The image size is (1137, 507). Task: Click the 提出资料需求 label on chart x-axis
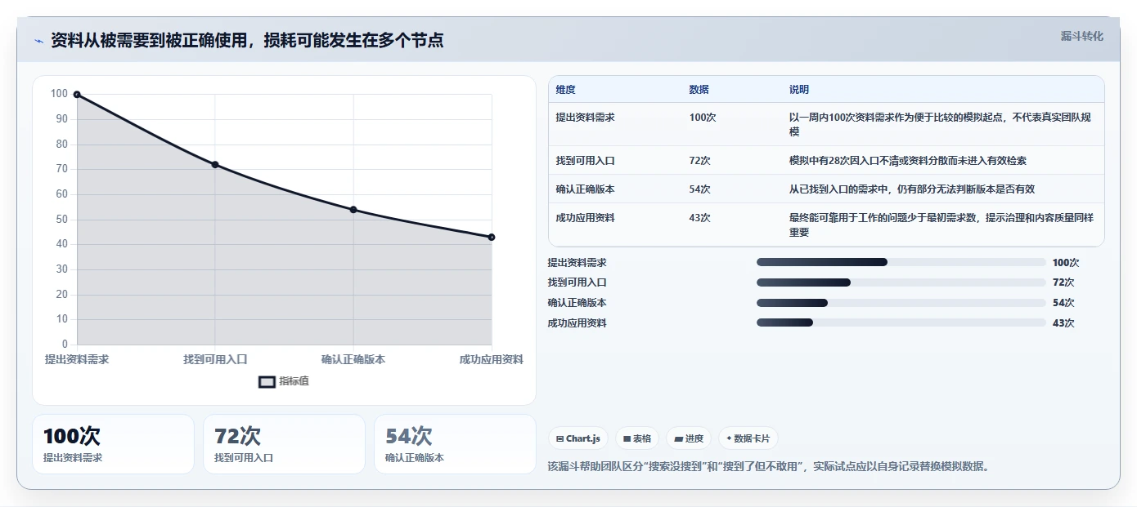pyautogui.click(x=77, y=359)
